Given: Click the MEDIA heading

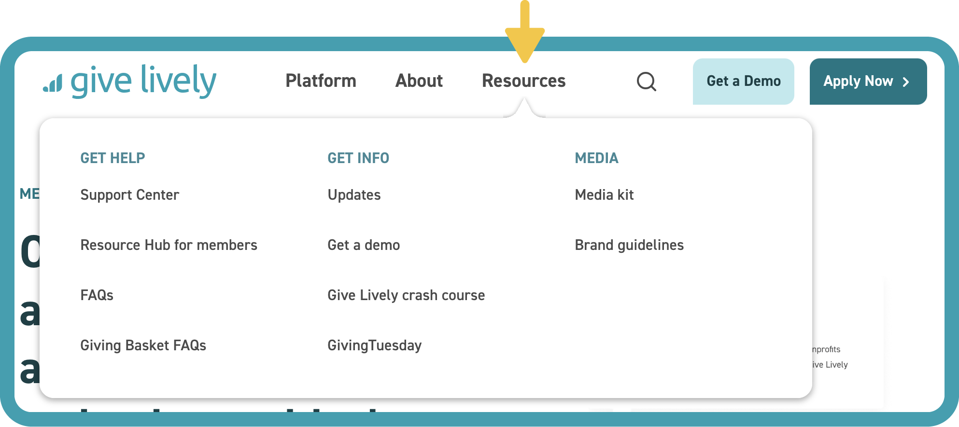Looking at the screenshot, I should click(x=596, y=158).
